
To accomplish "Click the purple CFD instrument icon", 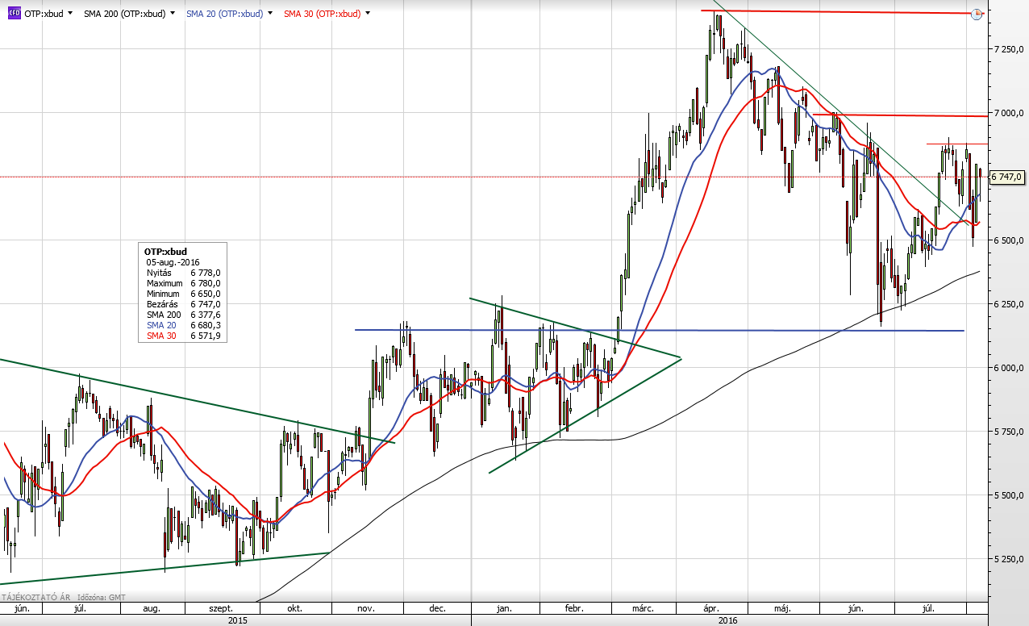I will point(14,13).
